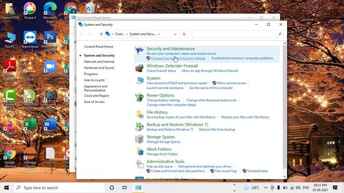Open Change User Account Control settings
Viewport: 344px width, 193px height.
(x=178, y=58)
